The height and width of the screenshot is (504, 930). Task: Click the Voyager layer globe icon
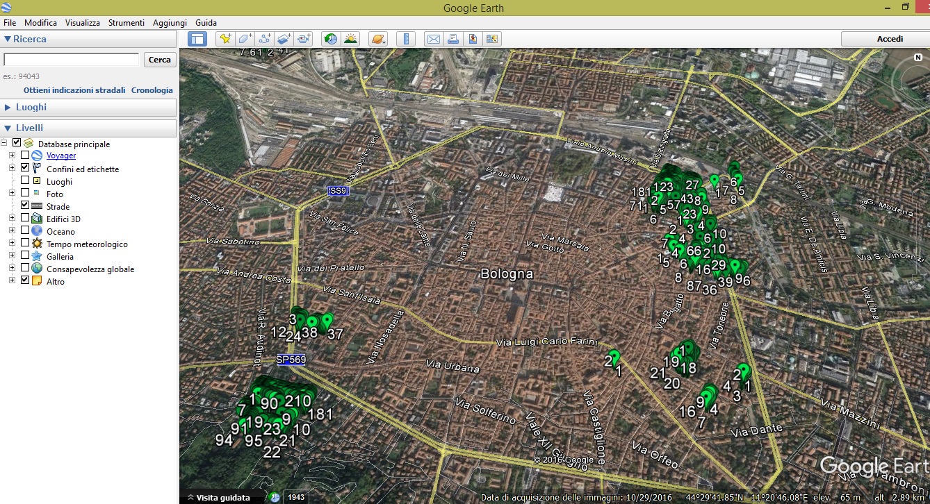(37, 156)
